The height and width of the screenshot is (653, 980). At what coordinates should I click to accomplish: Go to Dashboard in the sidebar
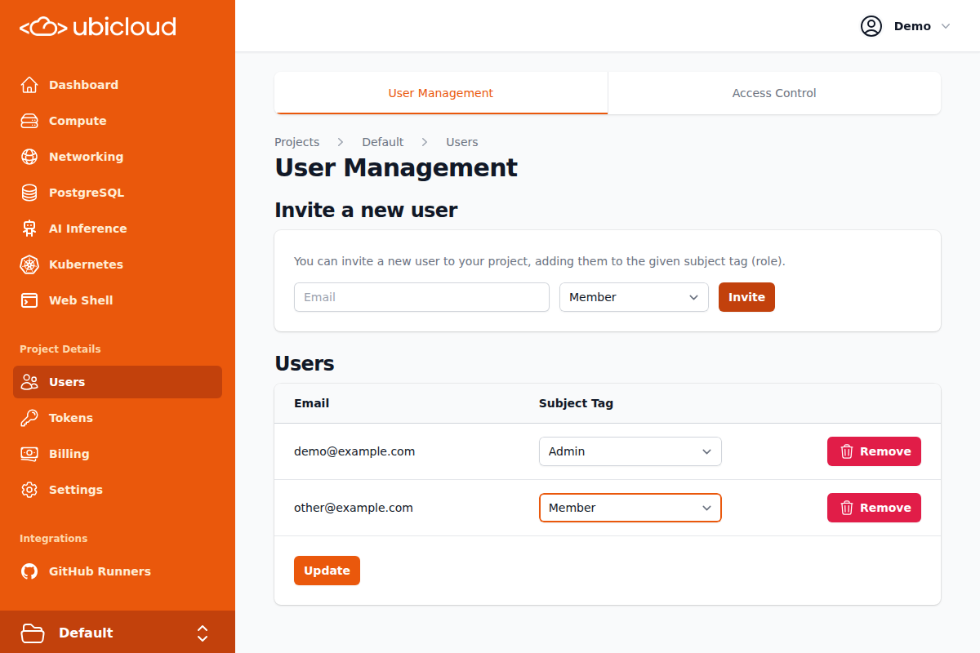coord(118,85)
